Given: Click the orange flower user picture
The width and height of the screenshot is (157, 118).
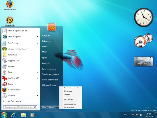Looking at the screenshot, I should (x=52, y=27).
